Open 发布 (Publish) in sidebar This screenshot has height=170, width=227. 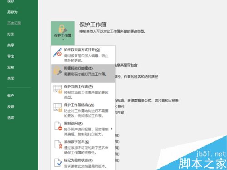pos(11,67)
